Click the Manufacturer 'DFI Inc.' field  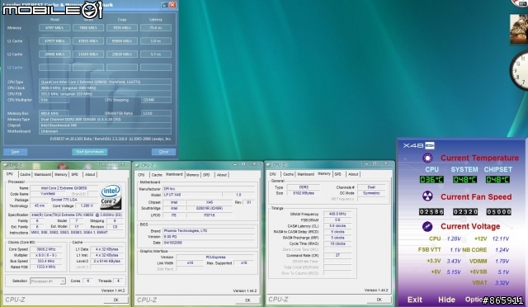[209, 189]
